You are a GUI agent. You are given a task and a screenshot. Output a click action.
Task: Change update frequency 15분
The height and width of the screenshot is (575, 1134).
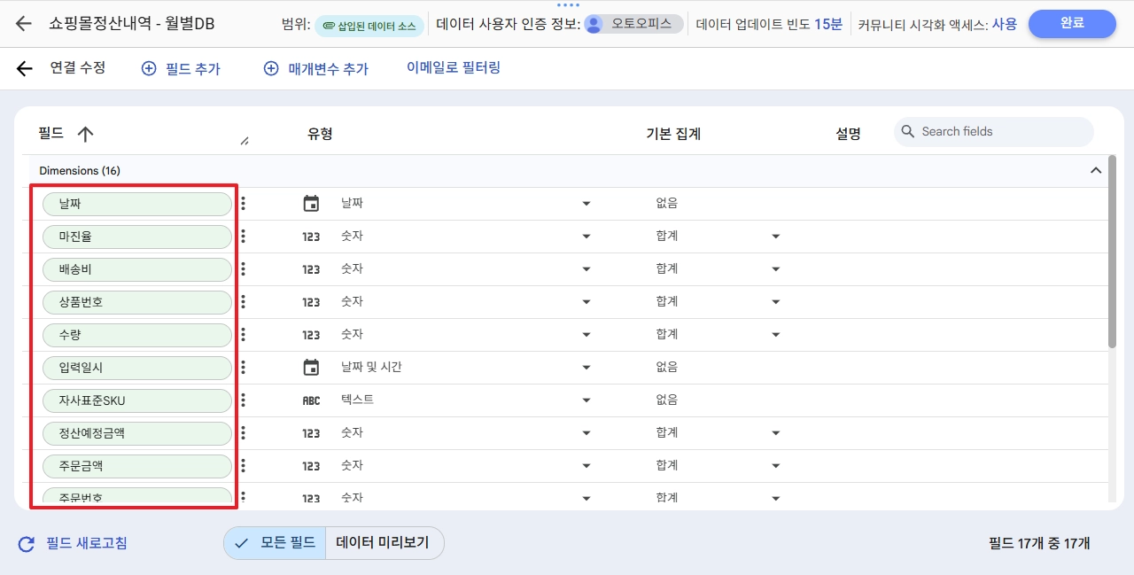[828, 24]
